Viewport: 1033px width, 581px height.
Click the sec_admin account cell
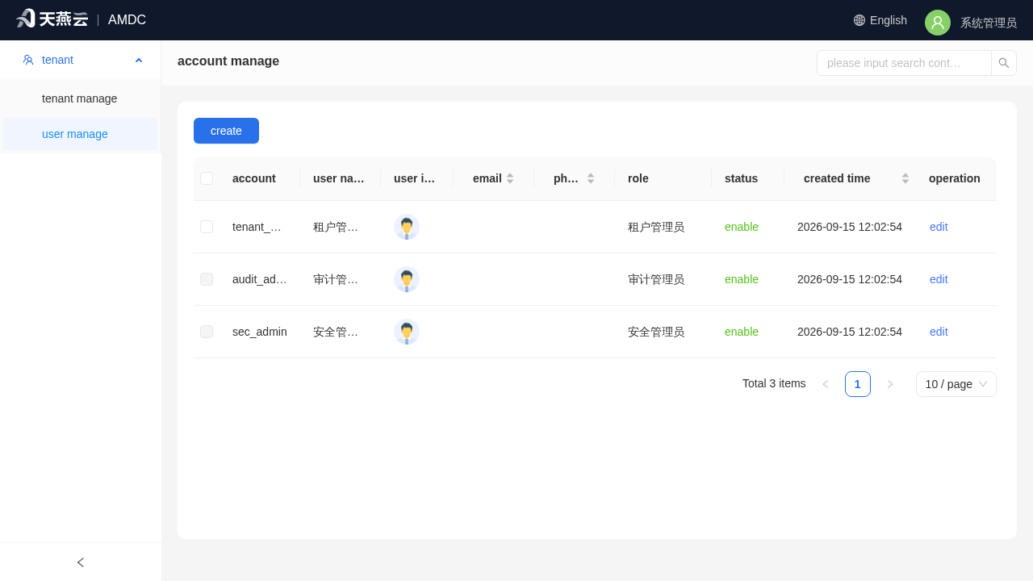click(x=260, y=332)
